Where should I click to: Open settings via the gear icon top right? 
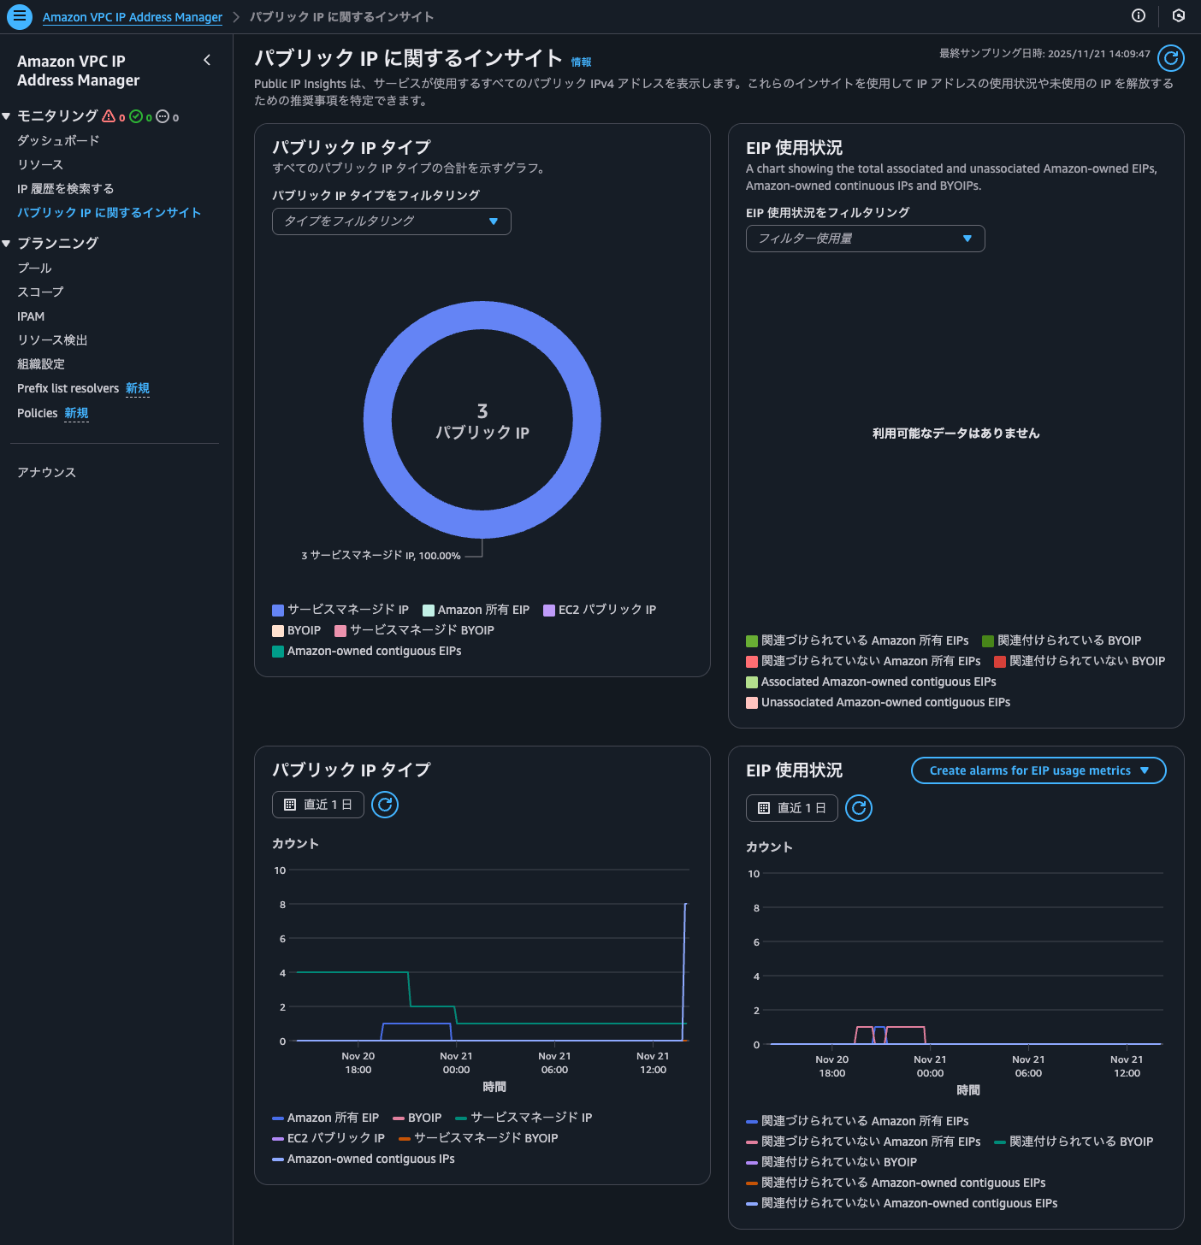(x=1179, y=16)
